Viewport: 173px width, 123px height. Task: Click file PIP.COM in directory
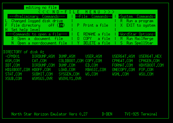146,70
